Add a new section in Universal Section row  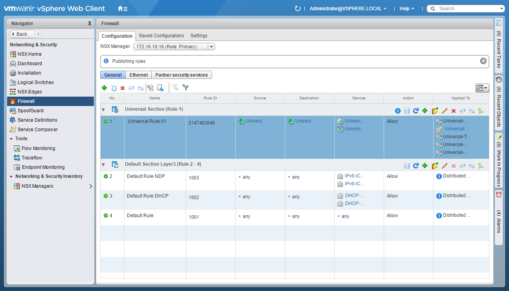coord(435,111)
